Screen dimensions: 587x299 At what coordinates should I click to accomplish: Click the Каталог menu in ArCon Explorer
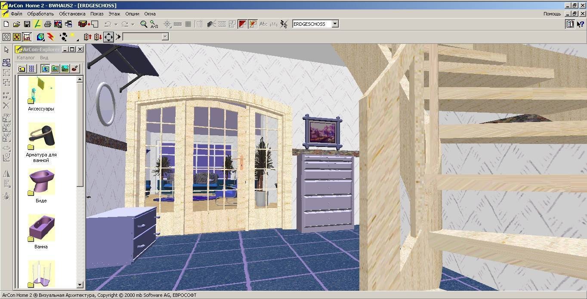click(26, 58)
